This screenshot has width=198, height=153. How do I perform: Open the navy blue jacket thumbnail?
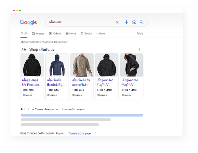(57, 65)
